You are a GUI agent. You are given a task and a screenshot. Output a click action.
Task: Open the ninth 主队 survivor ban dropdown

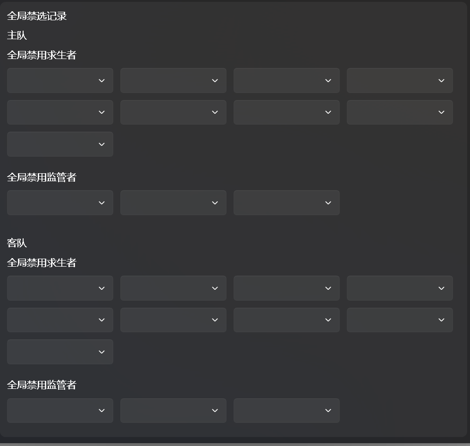[60, 144]
